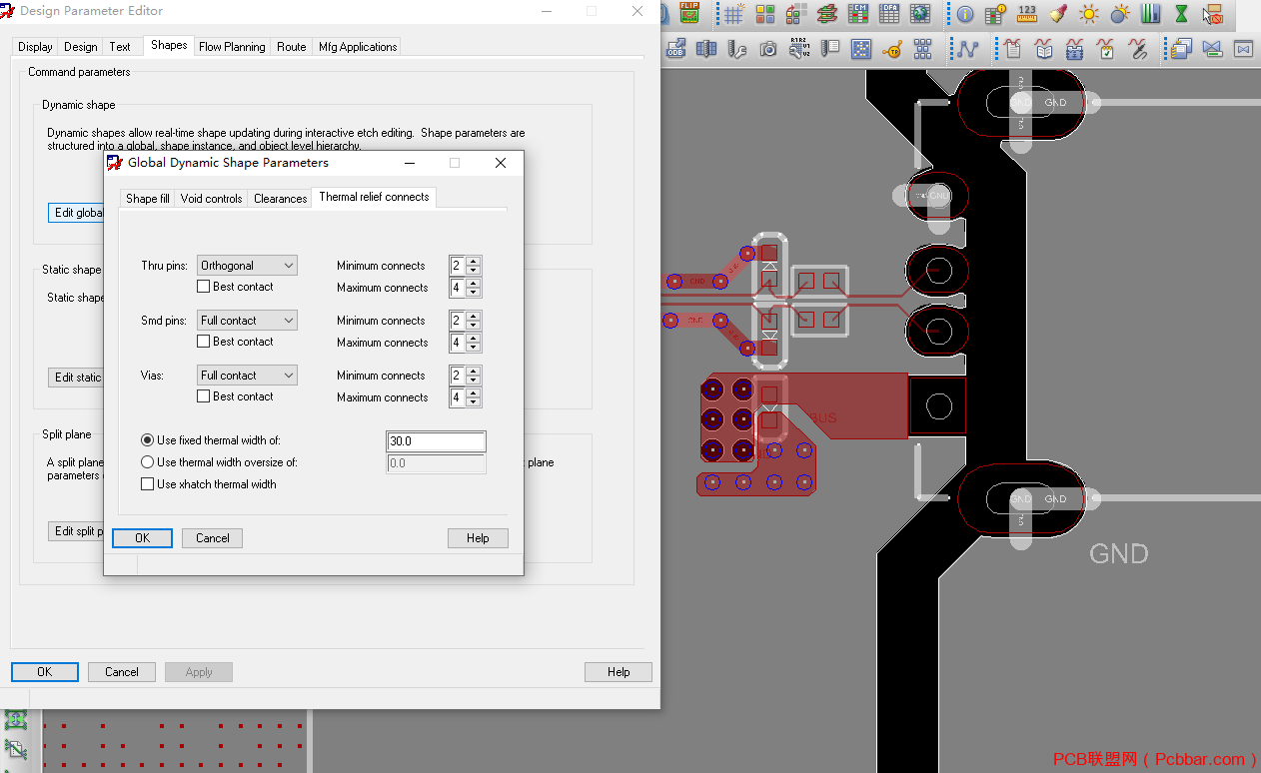Open Display tab in Design Parameter Editor

[35, 47]
